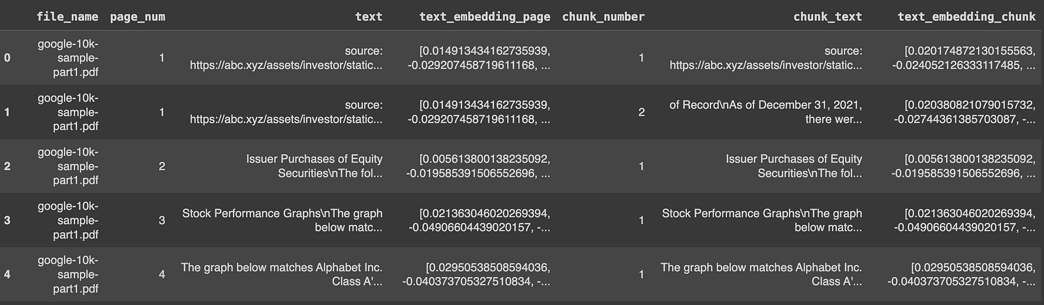Click row index 0

coord(7,58)
